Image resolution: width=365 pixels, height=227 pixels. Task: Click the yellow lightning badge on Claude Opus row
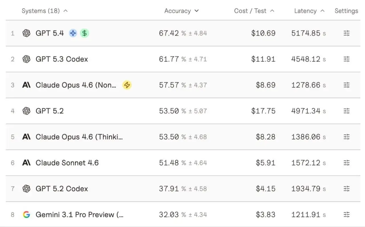point(127,85)
